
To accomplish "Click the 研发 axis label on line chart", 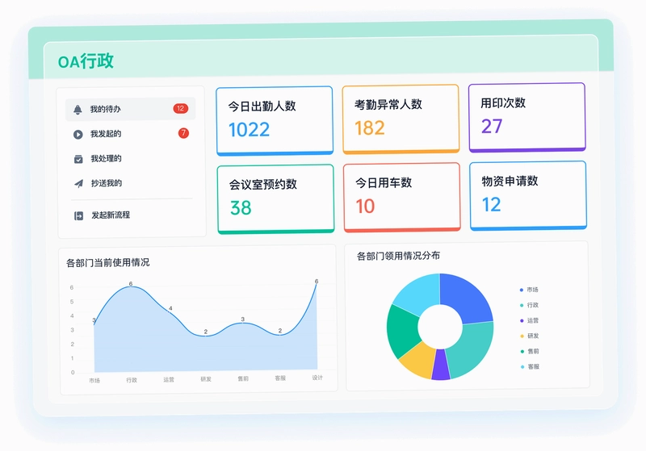I will point(206,379).
